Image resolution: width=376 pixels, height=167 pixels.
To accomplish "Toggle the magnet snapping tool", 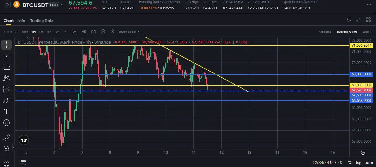I will pyautogui.click(x=6, y=163).
